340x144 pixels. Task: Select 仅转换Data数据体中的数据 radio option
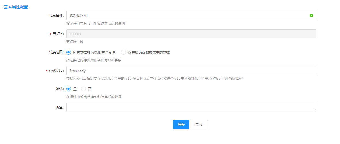124,52
